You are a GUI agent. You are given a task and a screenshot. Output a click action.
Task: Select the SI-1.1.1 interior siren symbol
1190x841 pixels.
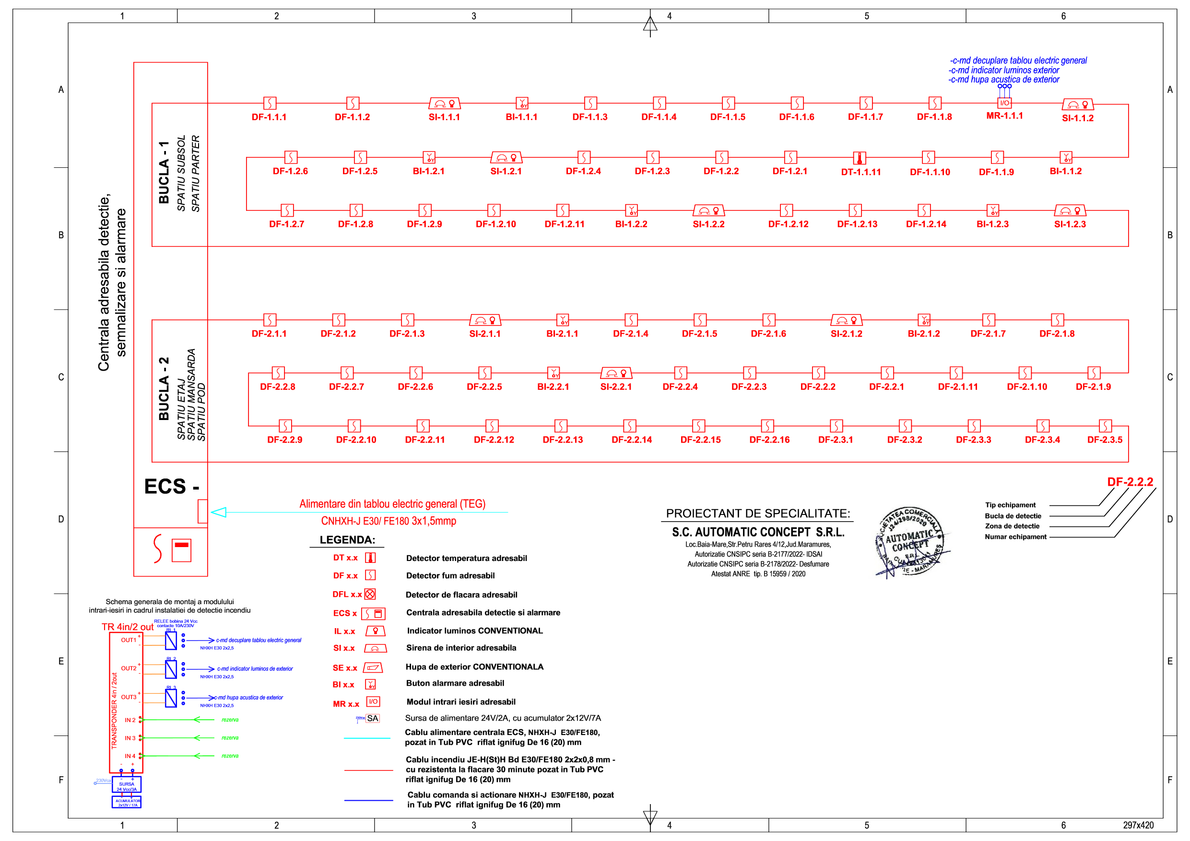pos(444,103)
